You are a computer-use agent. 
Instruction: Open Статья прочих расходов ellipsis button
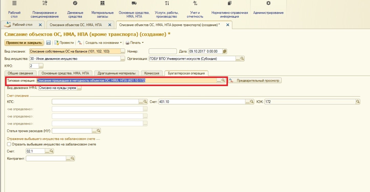(x=94, y=131)
